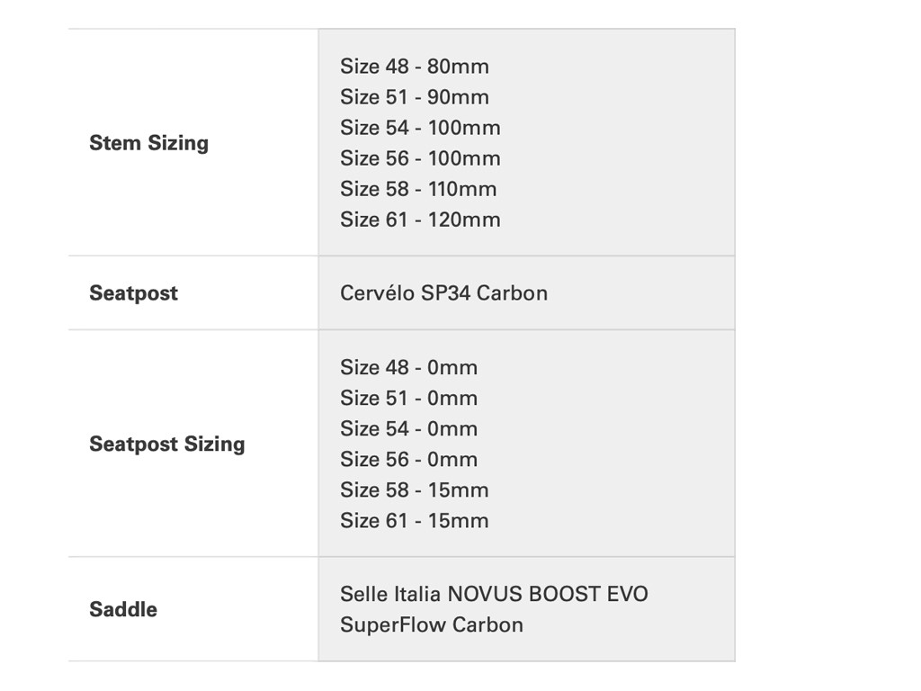Click the Saddle row label
Viewport: 921px width, 691px height.
tap(123, 610)
